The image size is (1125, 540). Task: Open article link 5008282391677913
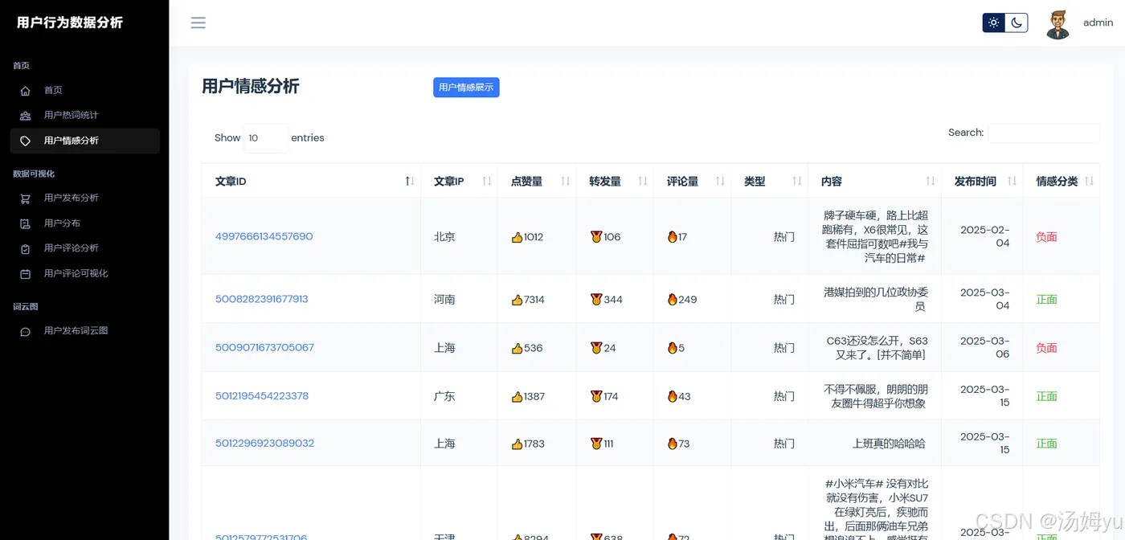(261, 299)
